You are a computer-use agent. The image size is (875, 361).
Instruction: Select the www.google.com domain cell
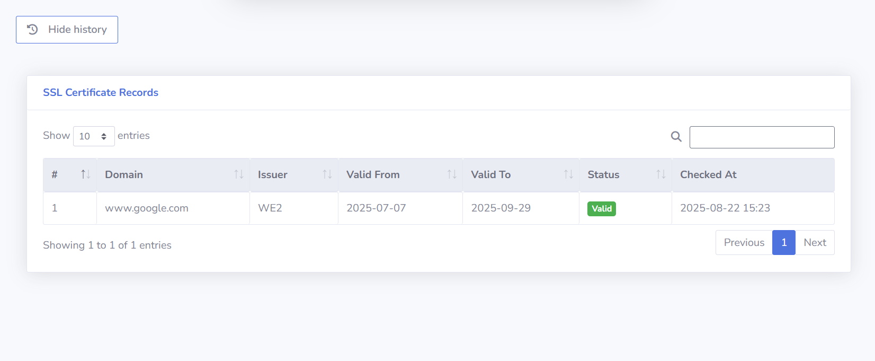[147, 208]
